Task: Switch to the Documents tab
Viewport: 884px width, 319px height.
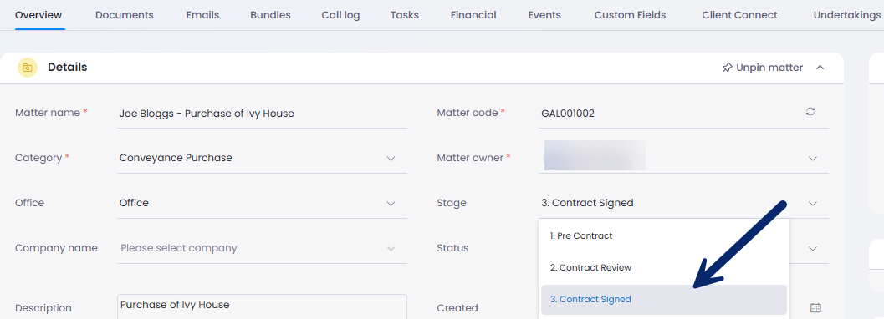Action: (x=124, y=15)
